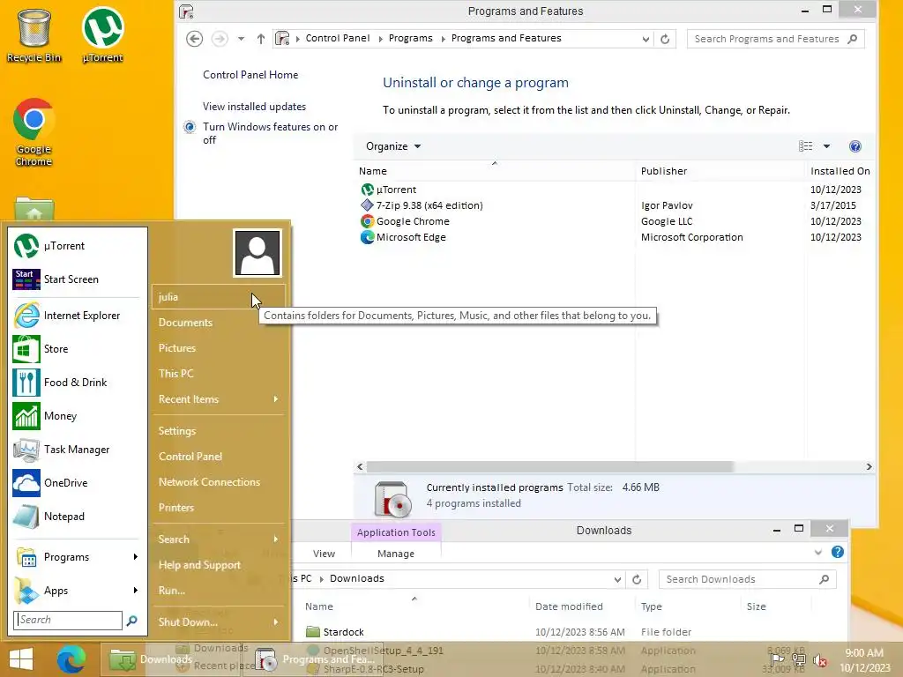Open Network Connections from start menu
This screenshot has height=677, width=903.
[x=219, y=482]
